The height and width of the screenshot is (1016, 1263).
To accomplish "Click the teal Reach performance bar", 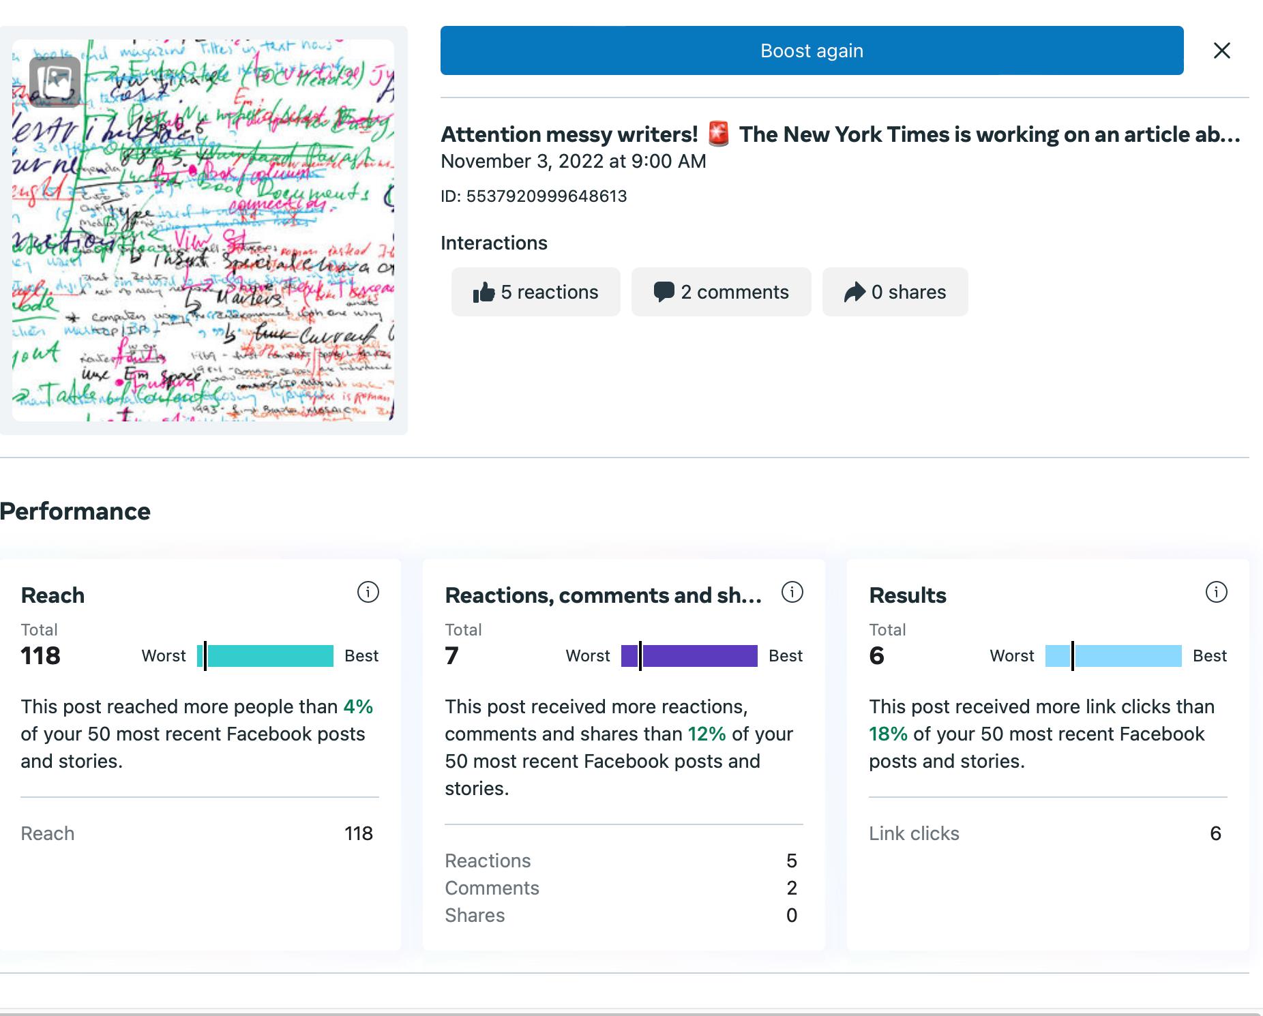I will coord(265,656).
